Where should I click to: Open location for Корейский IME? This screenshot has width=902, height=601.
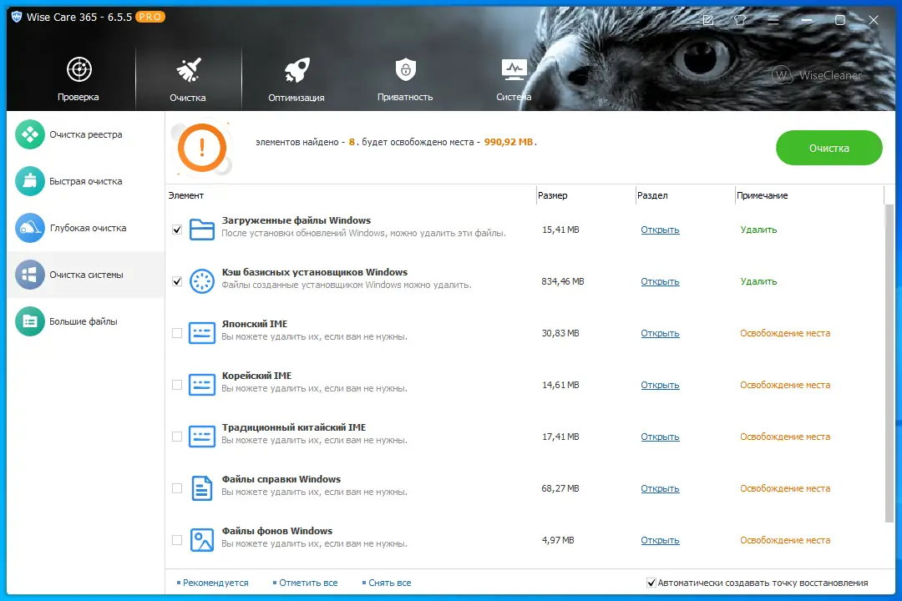(x=660, y=385)
